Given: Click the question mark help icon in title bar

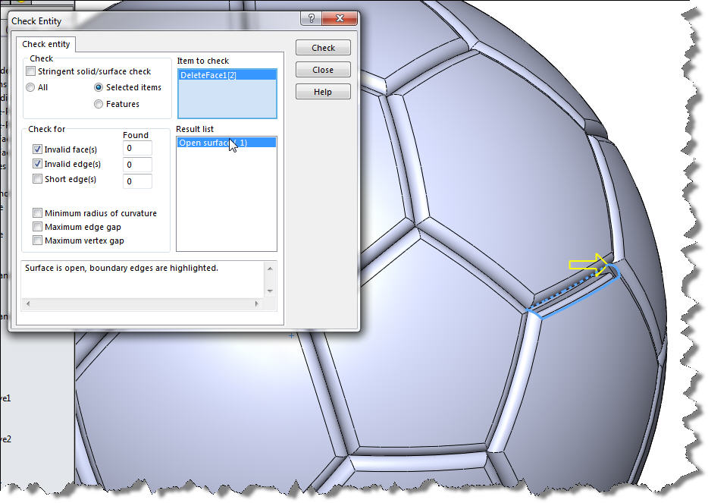Looking at the screenshot, I should pyautogui.click(x=310, y=19).
